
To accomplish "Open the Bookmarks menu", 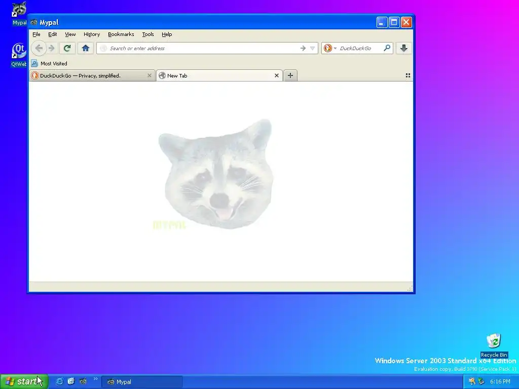I will [121, 34].
